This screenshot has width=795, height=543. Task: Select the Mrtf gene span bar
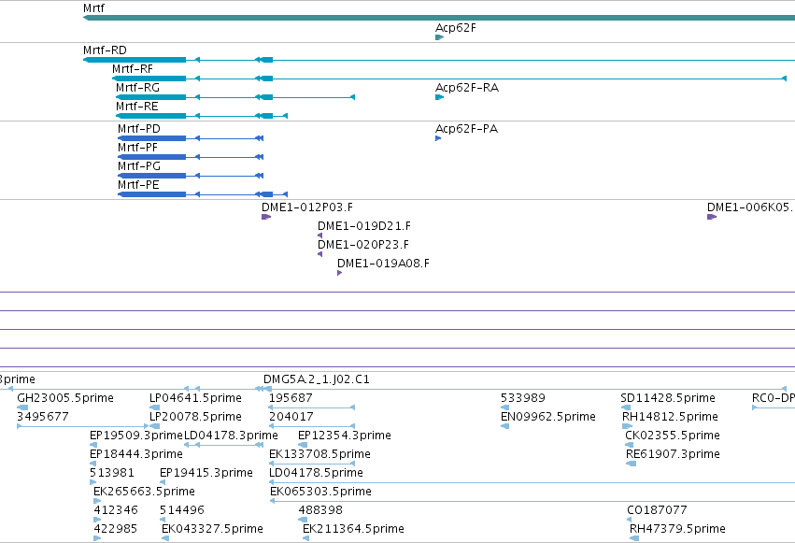[x=439, y=18]
